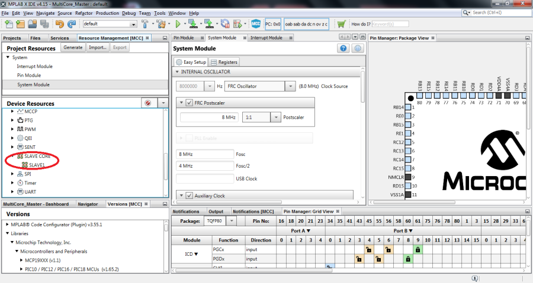
Task: Click the green locked pin in PGCx row
Action: pos(418,250)
